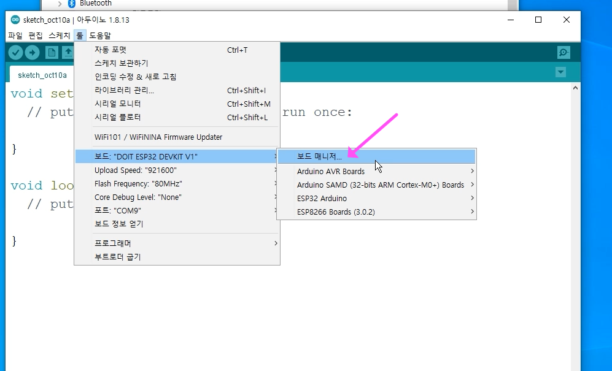The height and width of the screenshot is (371, 612).
Task: Open 시리얼 모니터 from menu
Action: click(x=177, y=104)
